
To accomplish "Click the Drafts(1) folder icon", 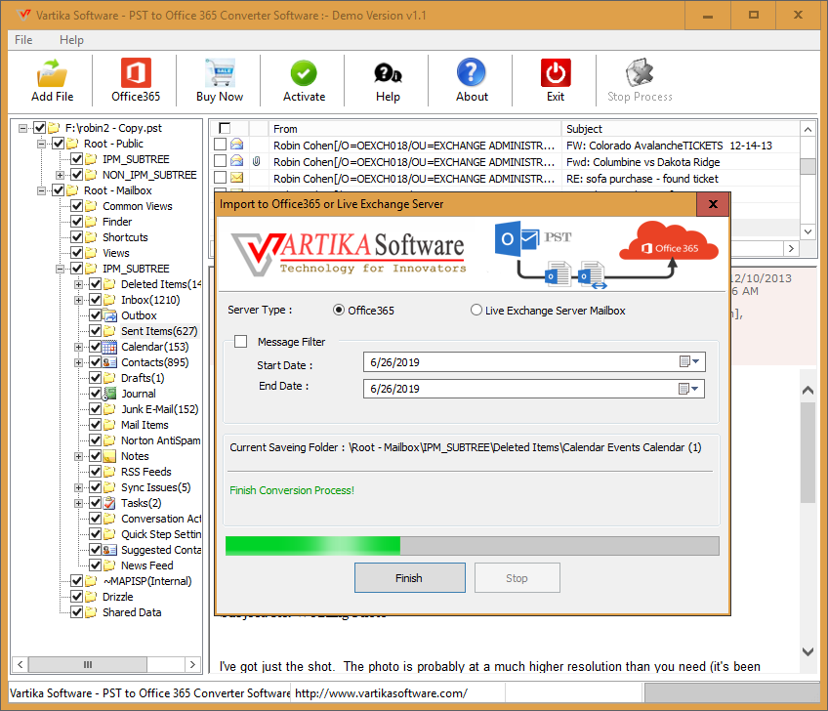I will [x=109, y=378].
